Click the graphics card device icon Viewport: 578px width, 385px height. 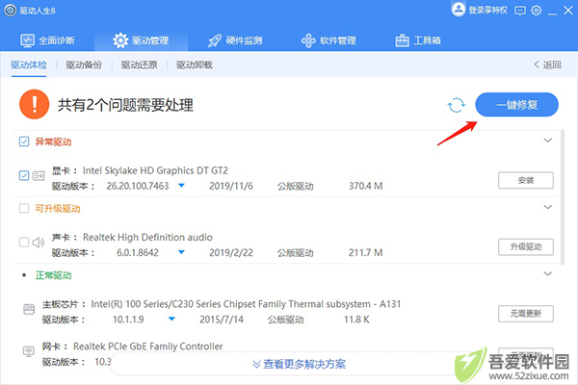click(x=39, y=176)
